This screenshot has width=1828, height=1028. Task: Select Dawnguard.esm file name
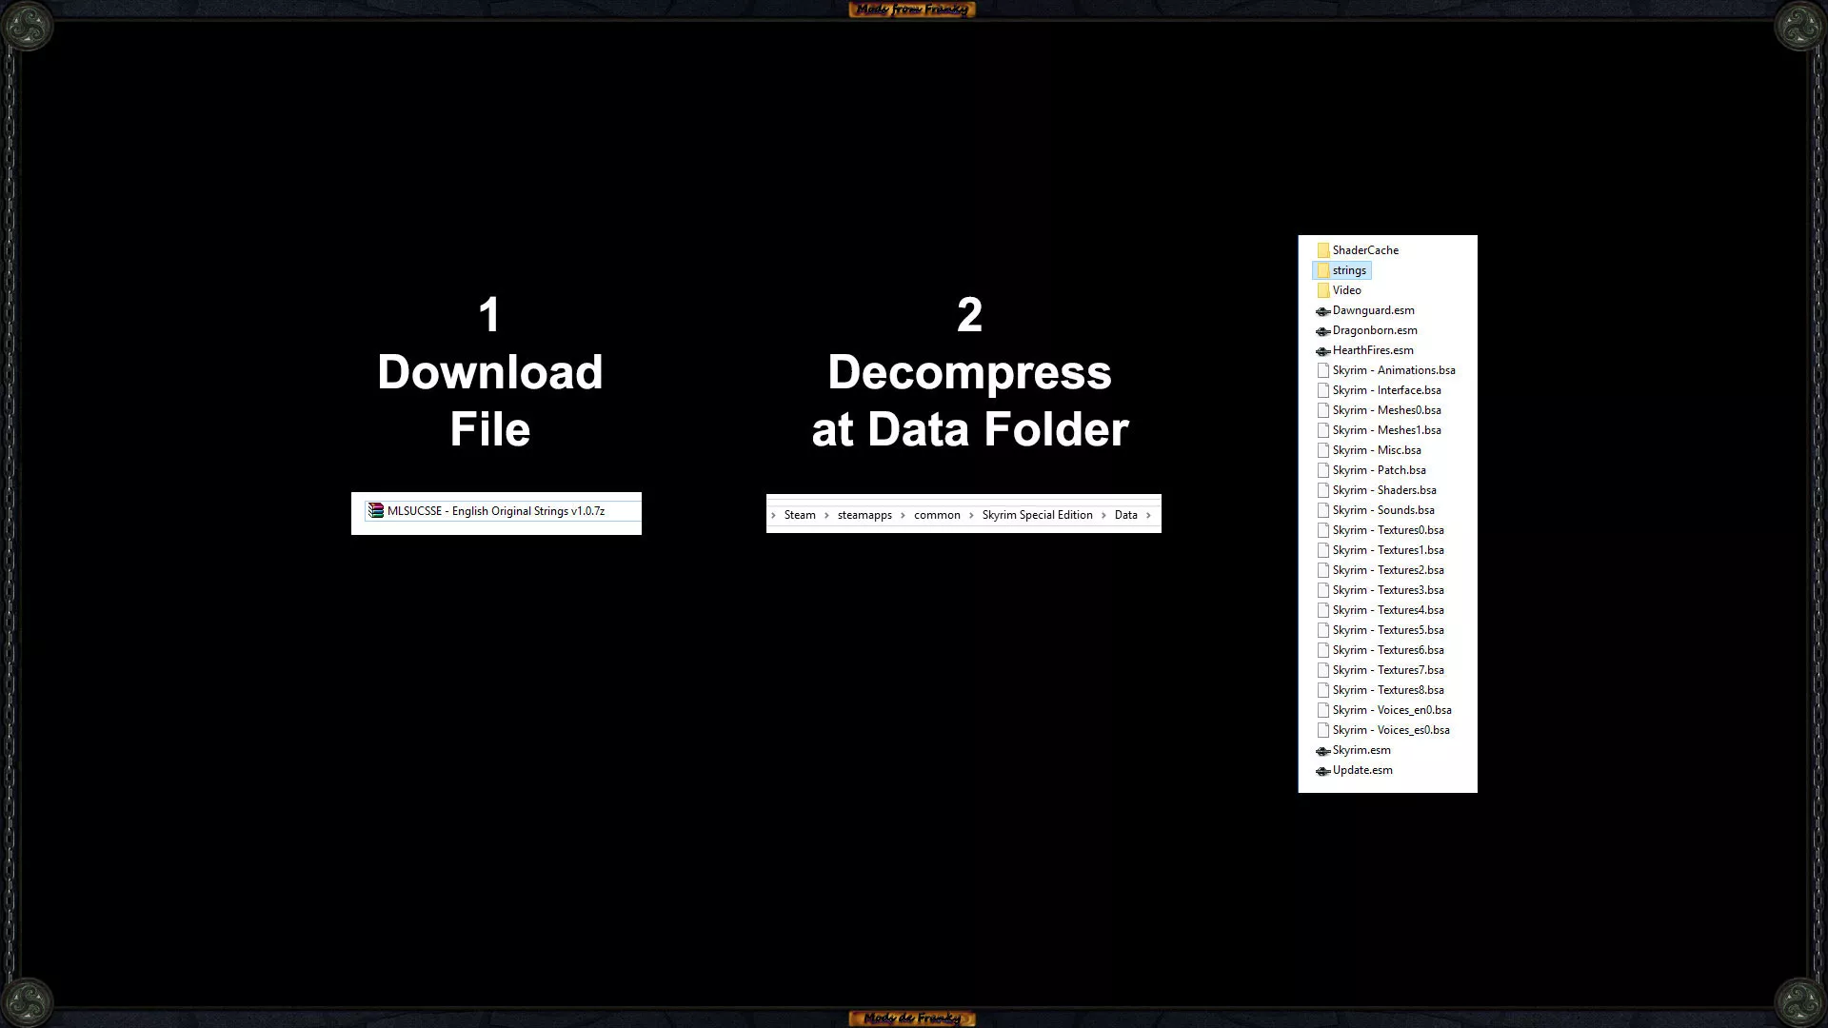coord(1373,310)
